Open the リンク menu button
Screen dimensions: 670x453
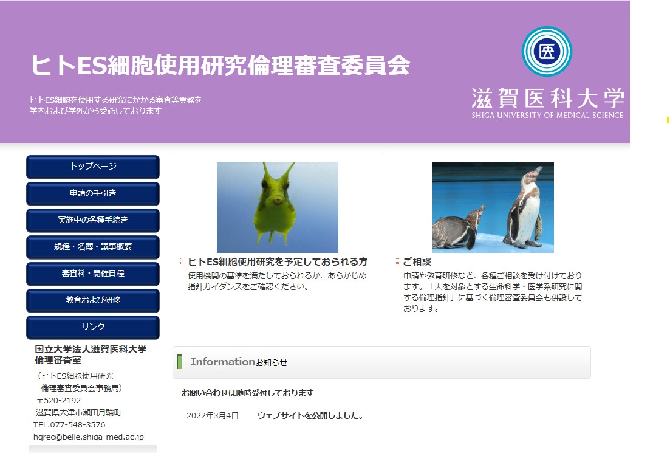[x=93, y=327]
